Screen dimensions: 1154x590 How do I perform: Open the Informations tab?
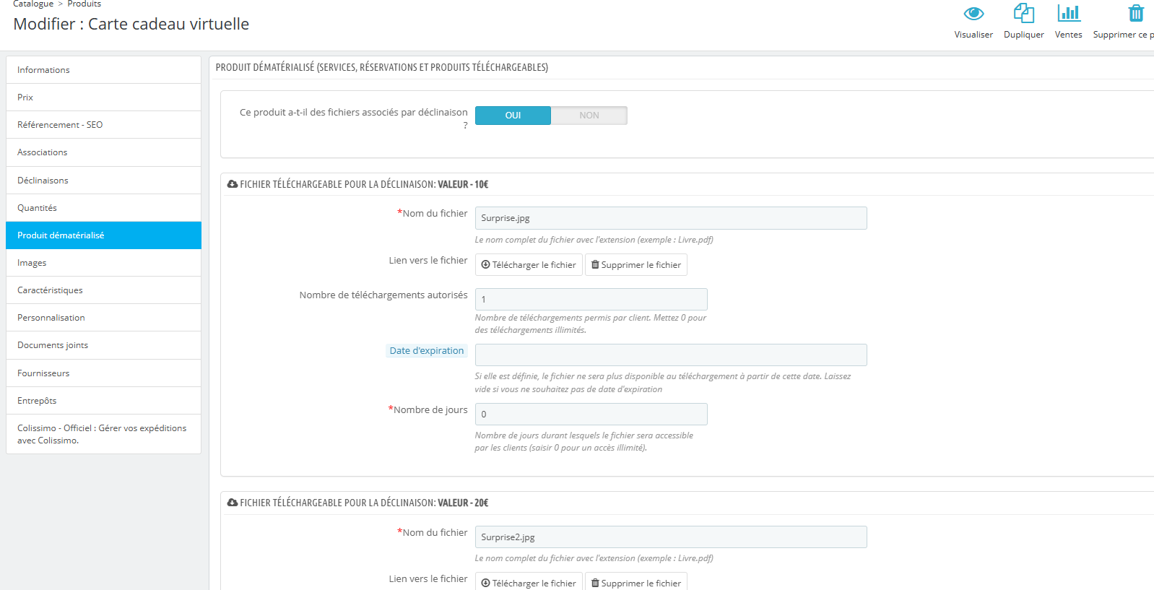[x=103, y=70]
